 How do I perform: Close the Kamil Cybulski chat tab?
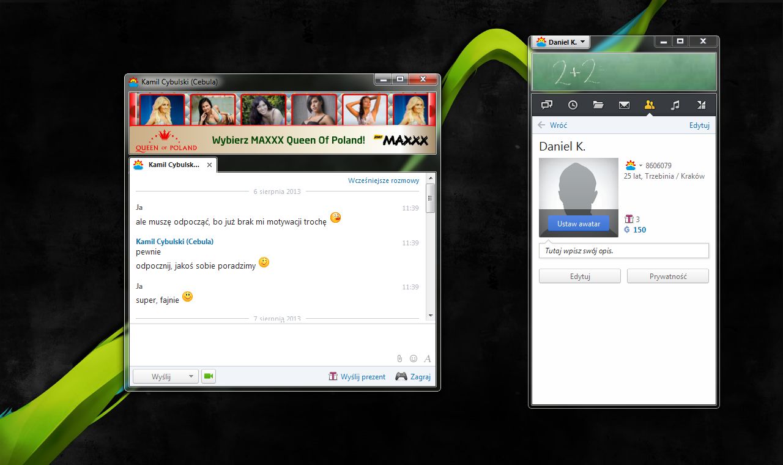[209, 165]
